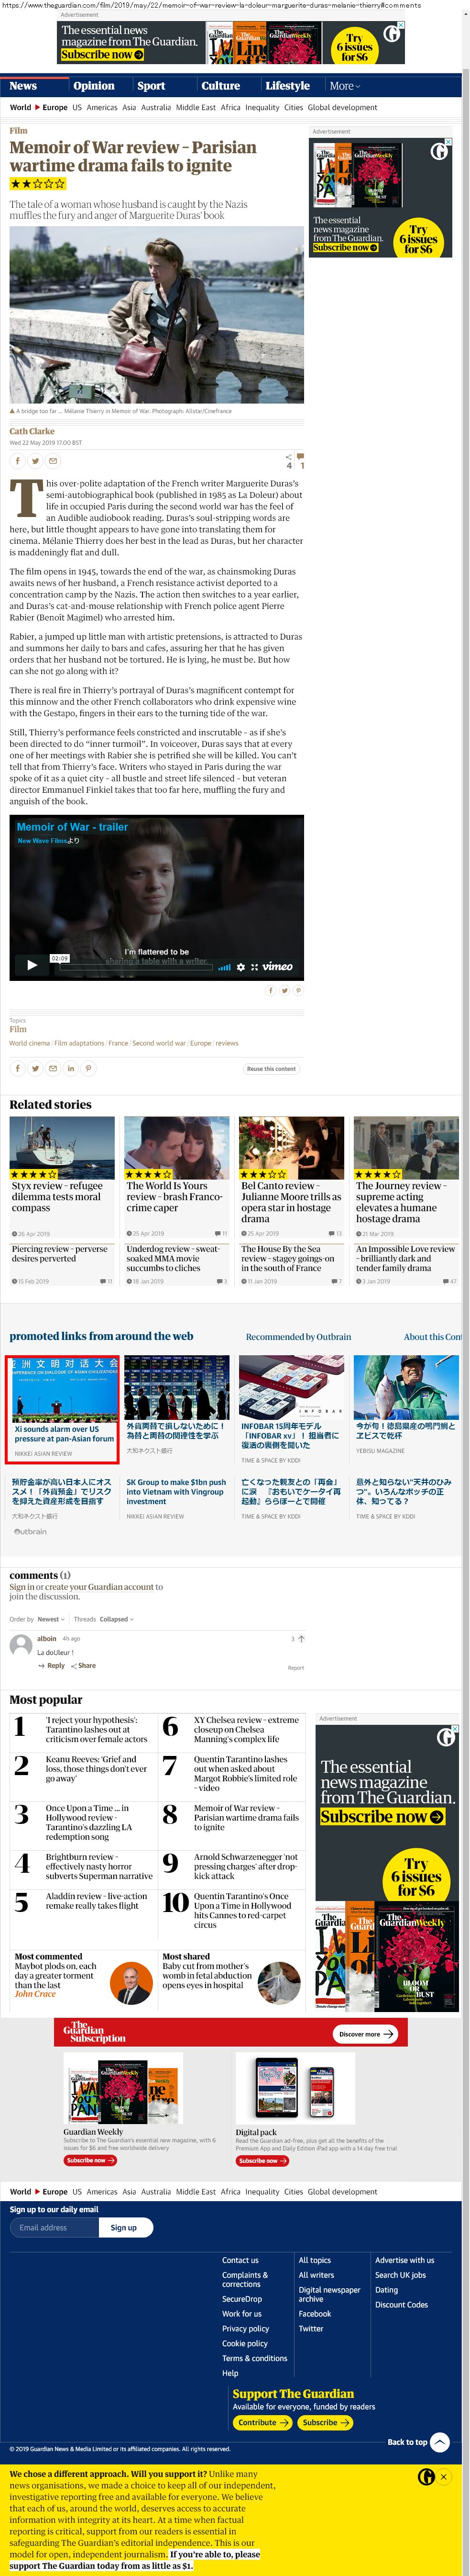Screen dimensions: 470x2576
Task: Open Privacy policy footer link
Action: (x=245, y=2328)
